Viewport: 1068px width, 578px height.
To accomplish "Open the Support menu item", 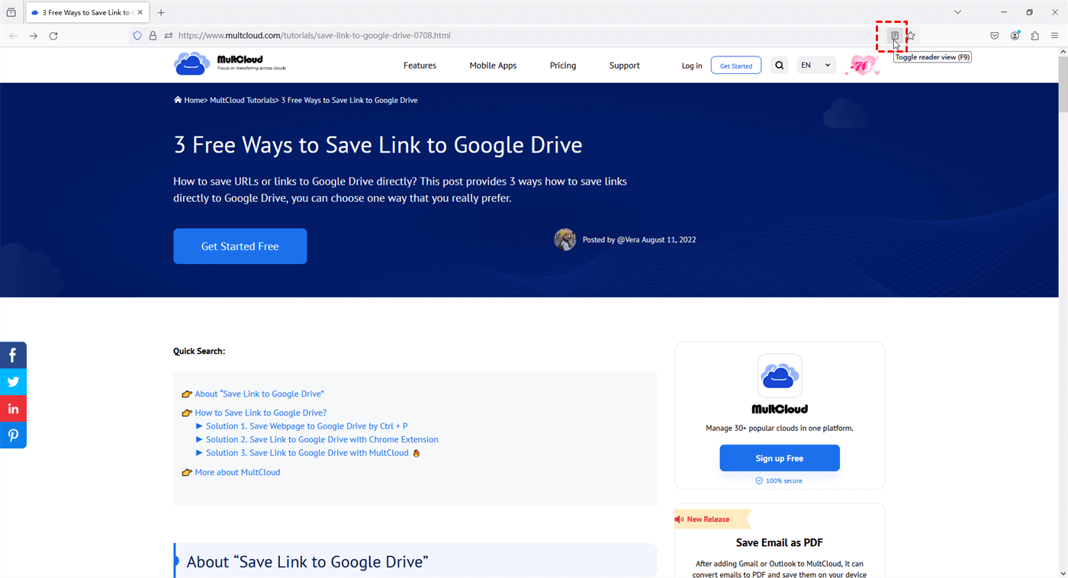I will (x=624, y=66).
